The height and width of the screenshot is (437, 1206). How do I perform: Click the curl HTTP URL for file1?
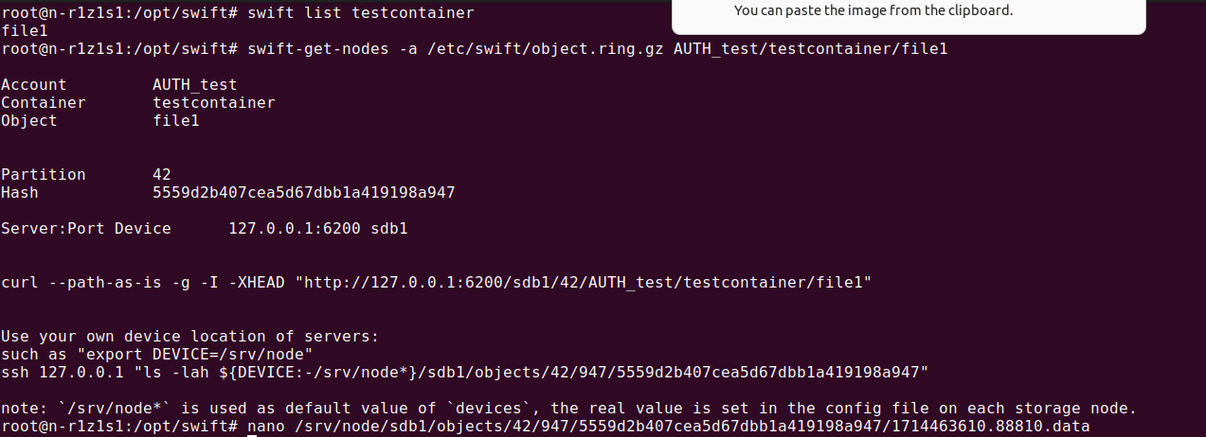click(x=587, y=282)
